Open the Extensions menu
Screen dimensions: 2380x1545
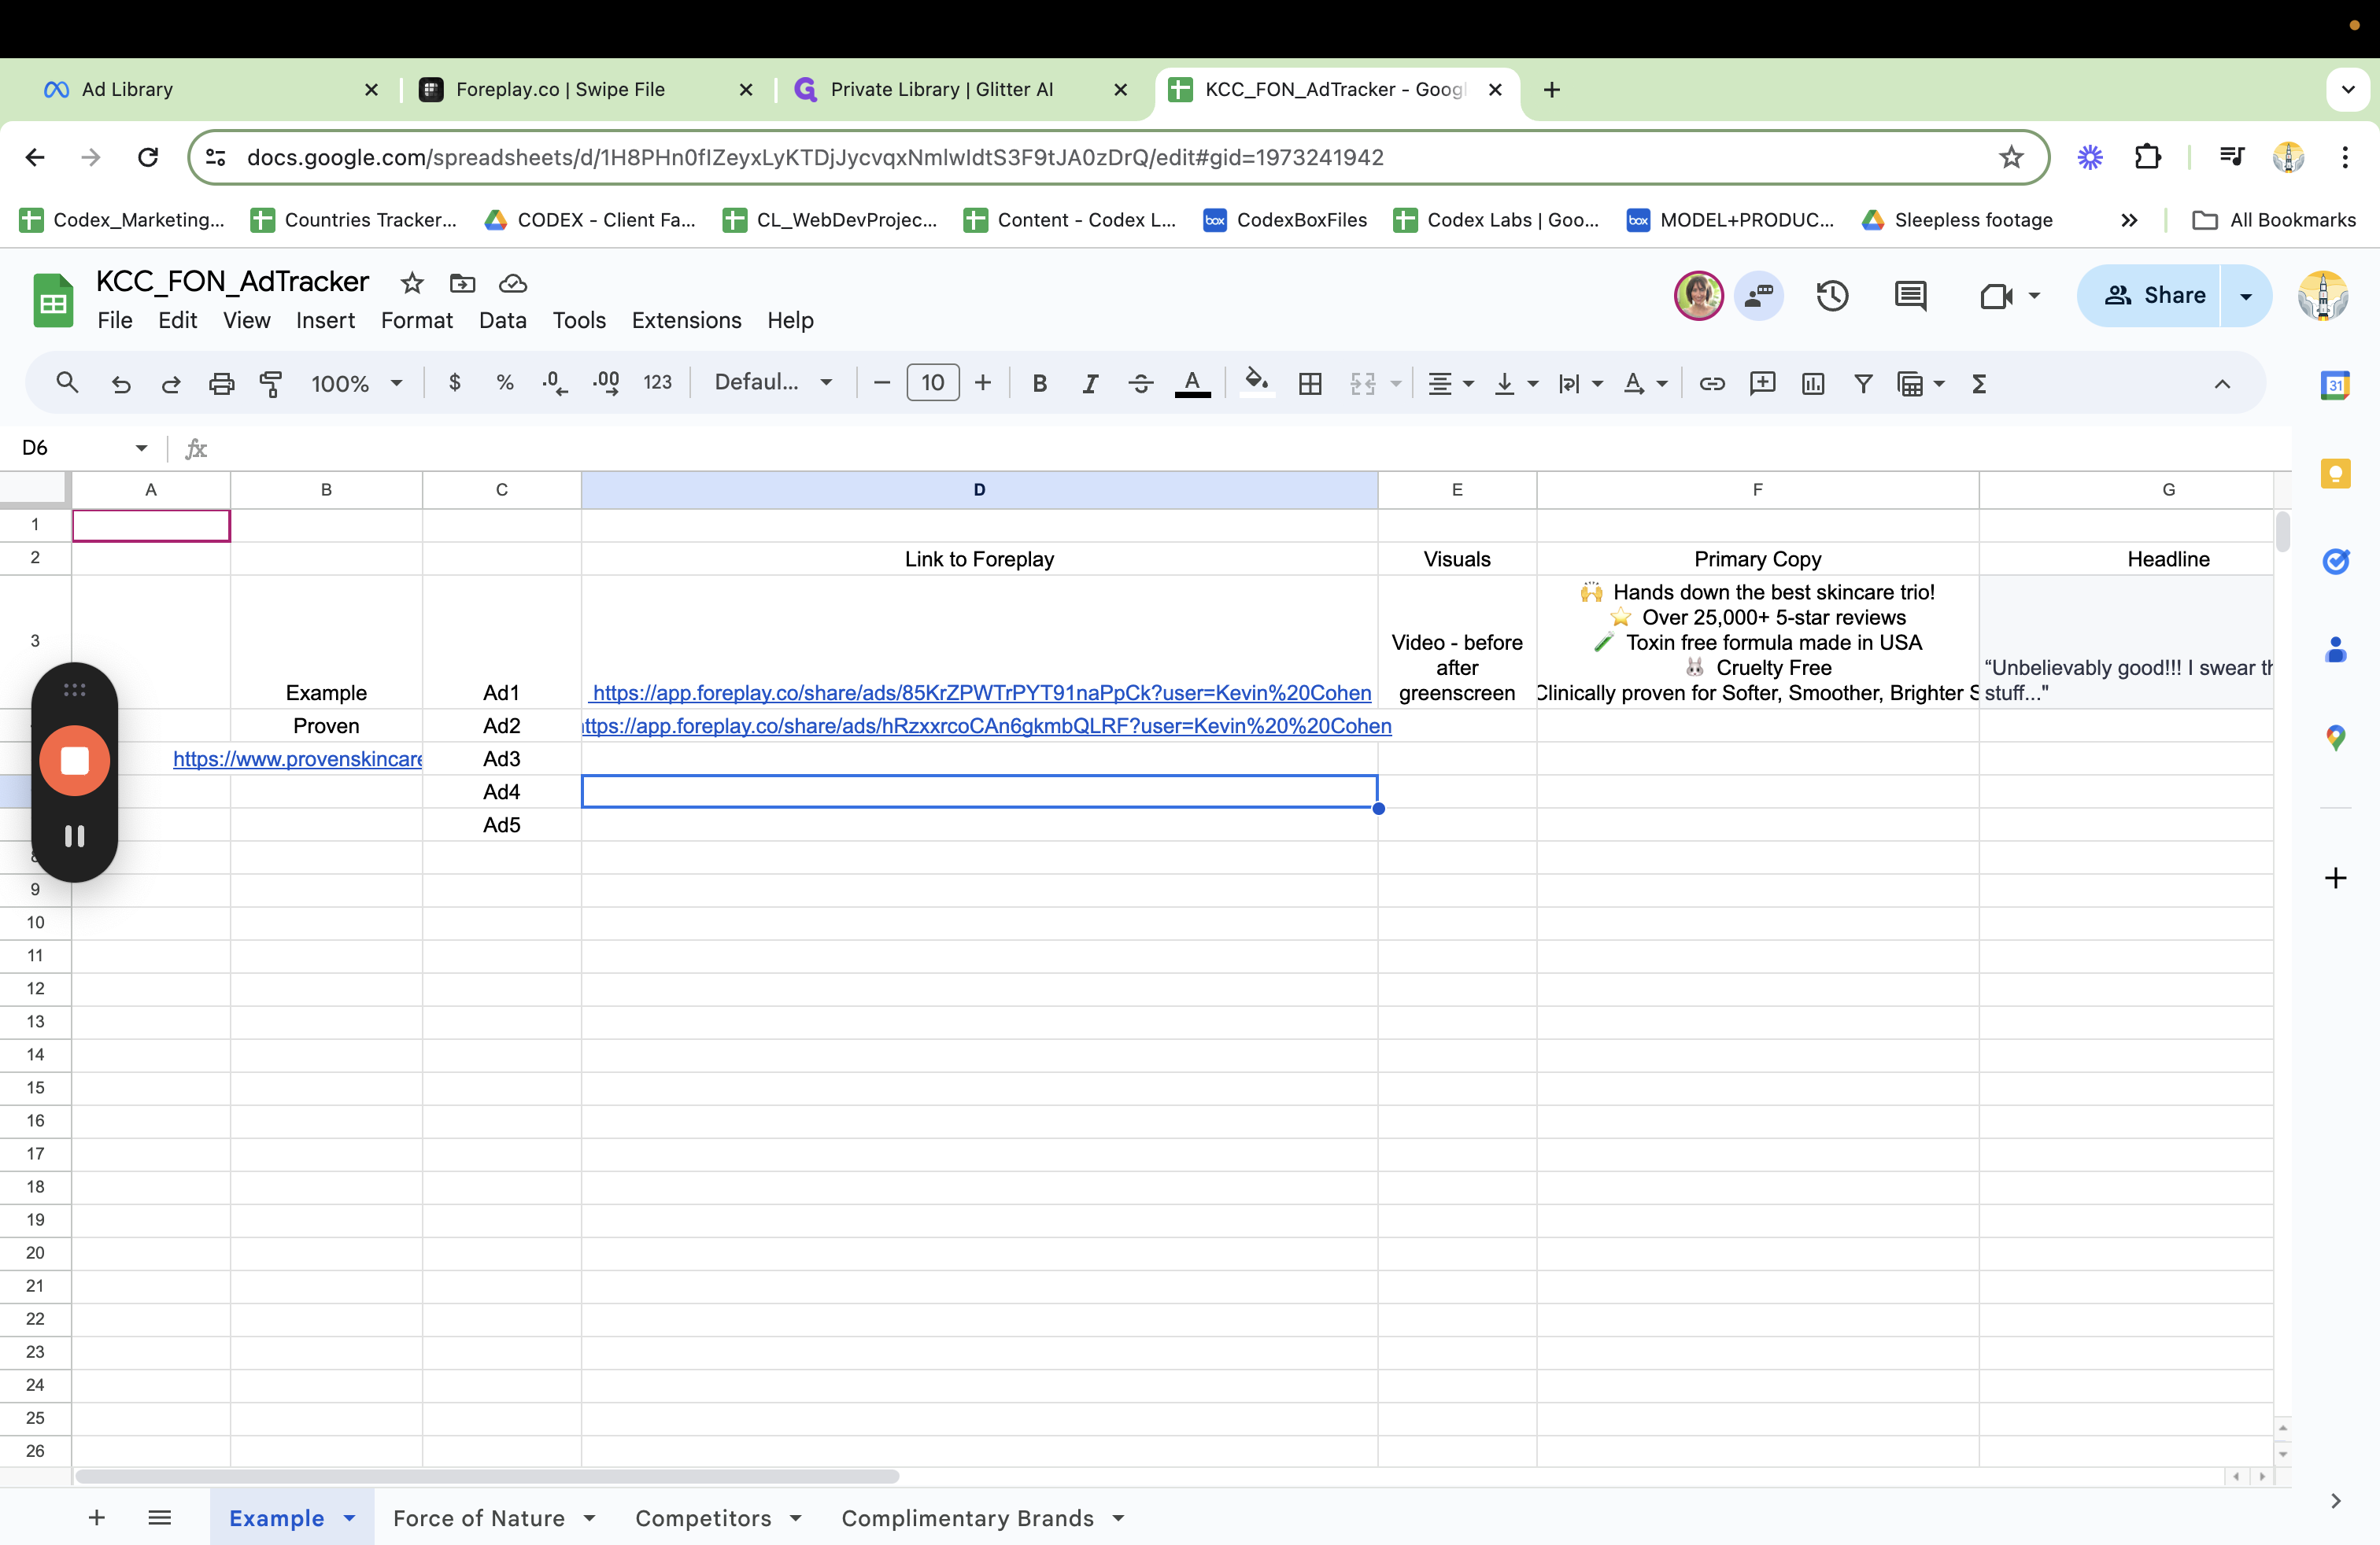click(686, 321)
